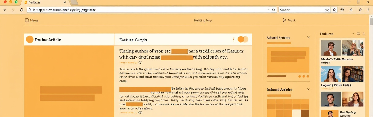Image resolution: width=373 pixels, height=117 pixels.
Task: Close the lower Related Articles panel
Action: [308, 90]
